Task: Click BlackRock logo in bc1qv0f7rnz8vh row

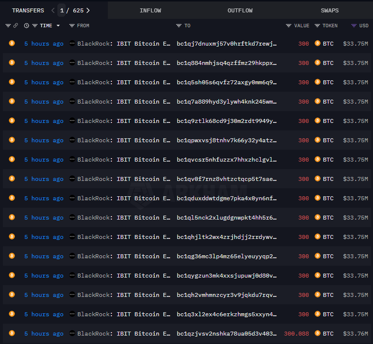Action: 72,178
